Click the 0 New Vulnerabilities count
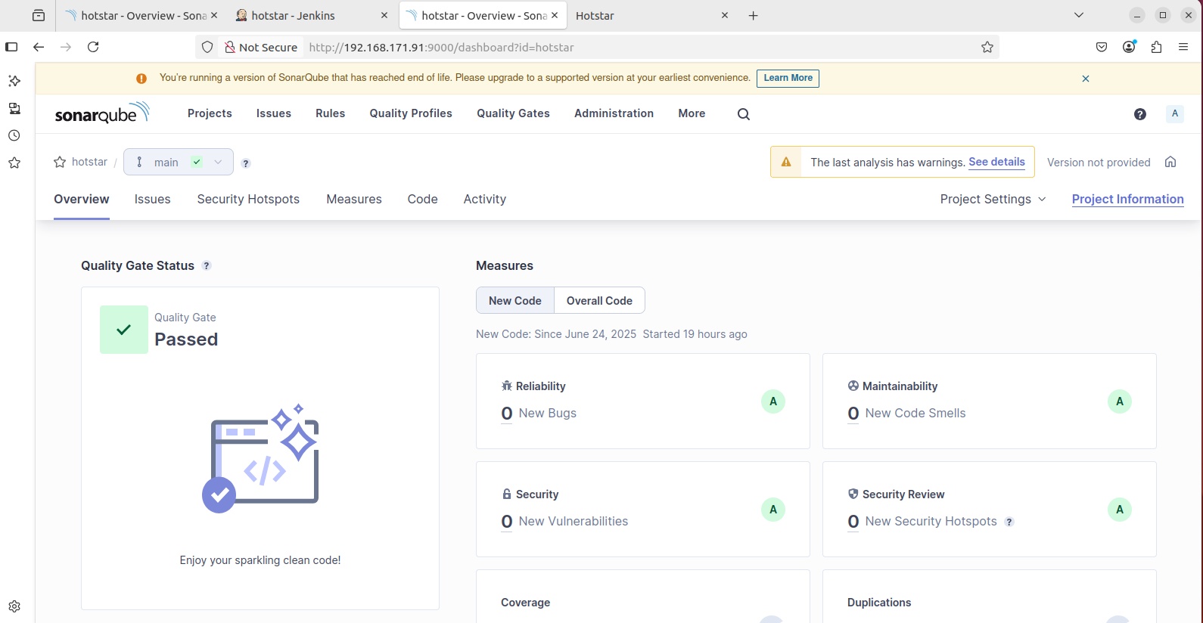 [507, 522]
